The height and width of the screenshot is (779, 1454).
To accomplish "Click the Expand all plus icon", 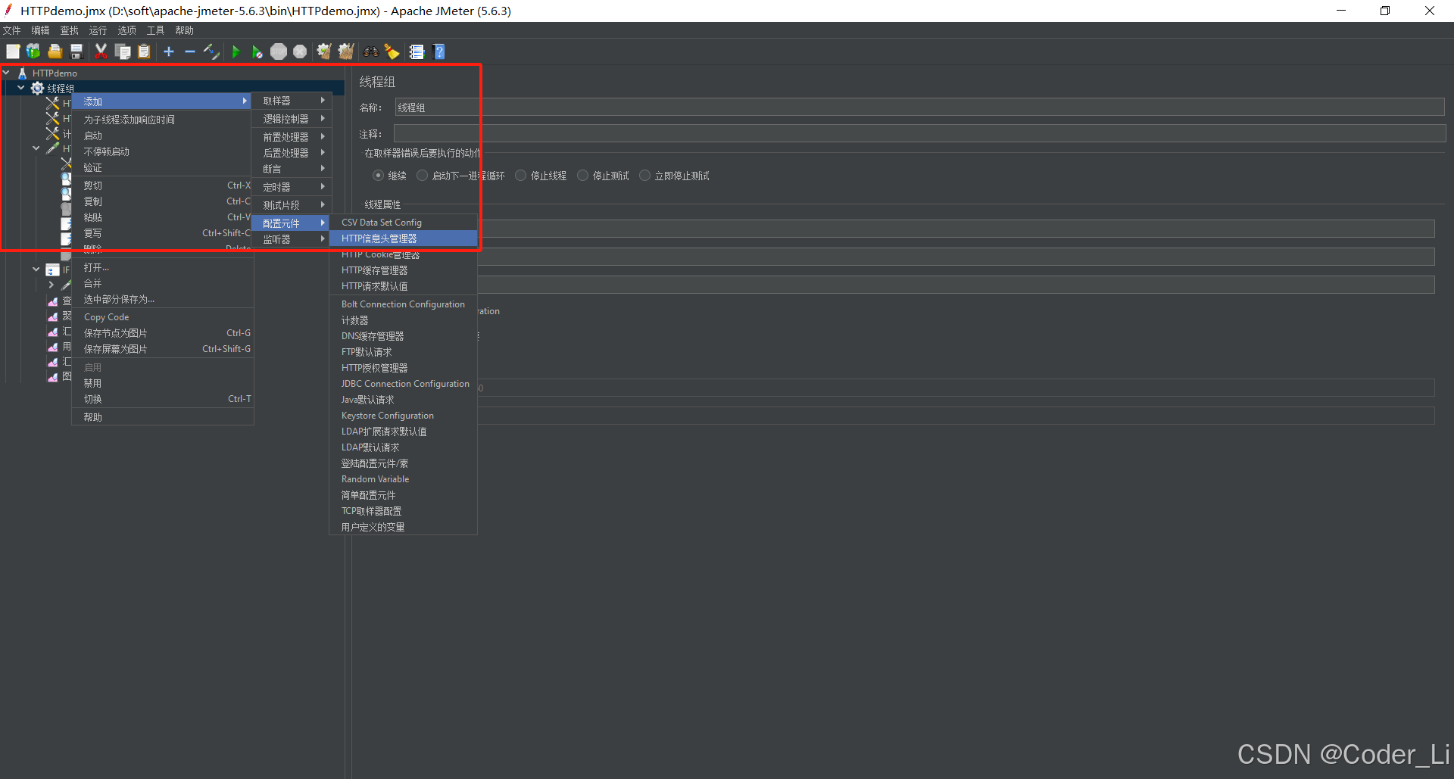I will pyautogui.click(x=169, y=51).
